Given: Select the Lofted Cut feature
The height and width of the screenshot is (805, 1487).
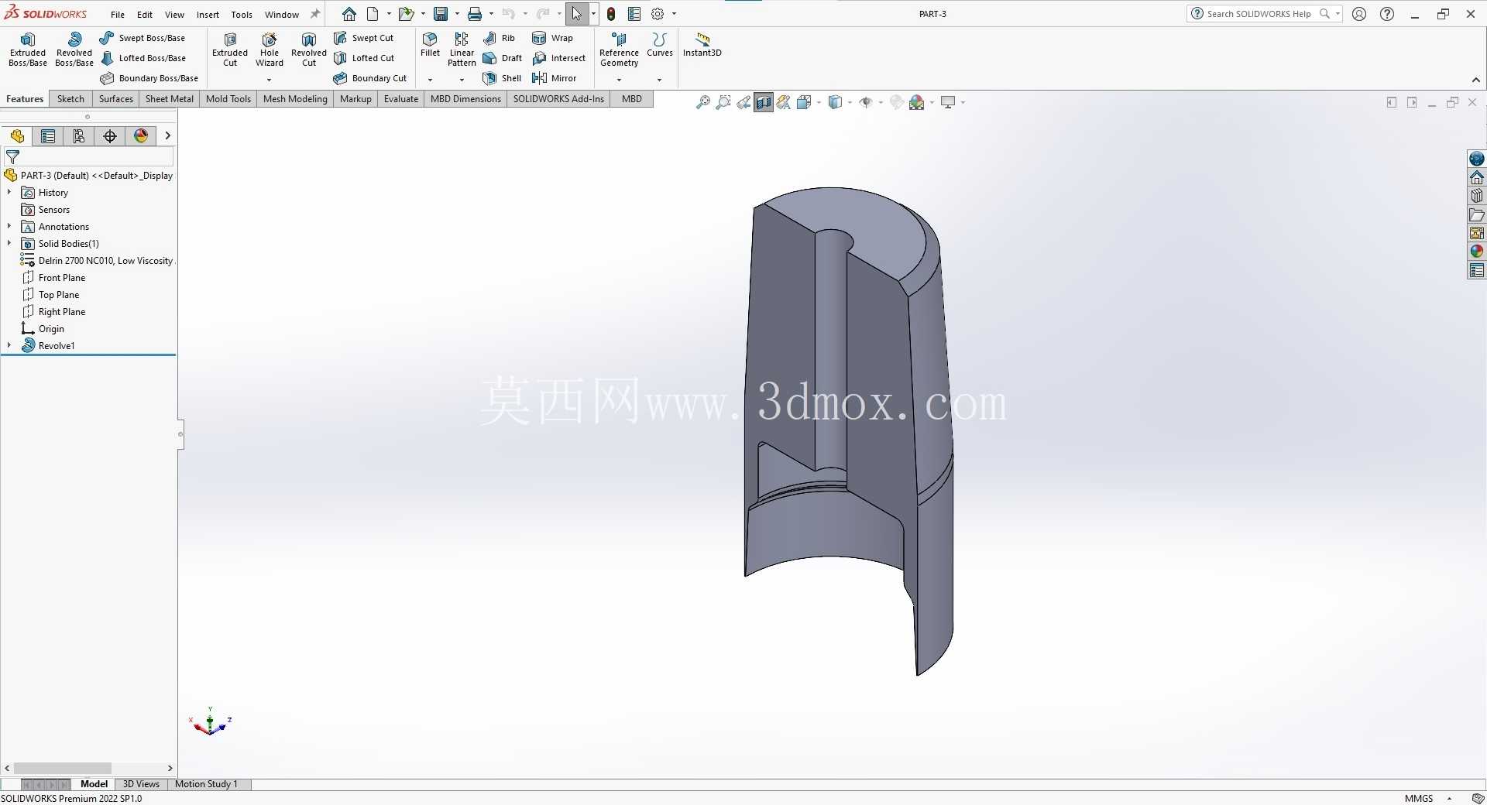Looking at the screenshot, I should (x=363, y=58).
